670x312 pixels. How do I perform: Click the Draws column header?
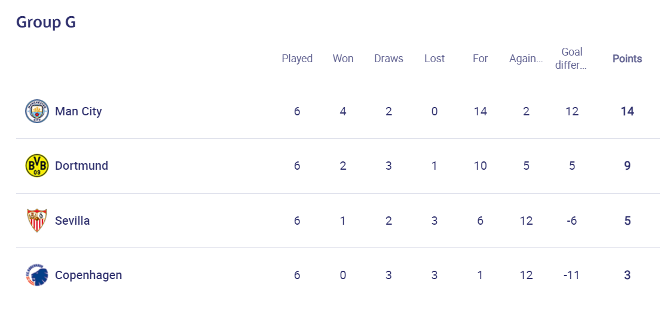point(389,59)
